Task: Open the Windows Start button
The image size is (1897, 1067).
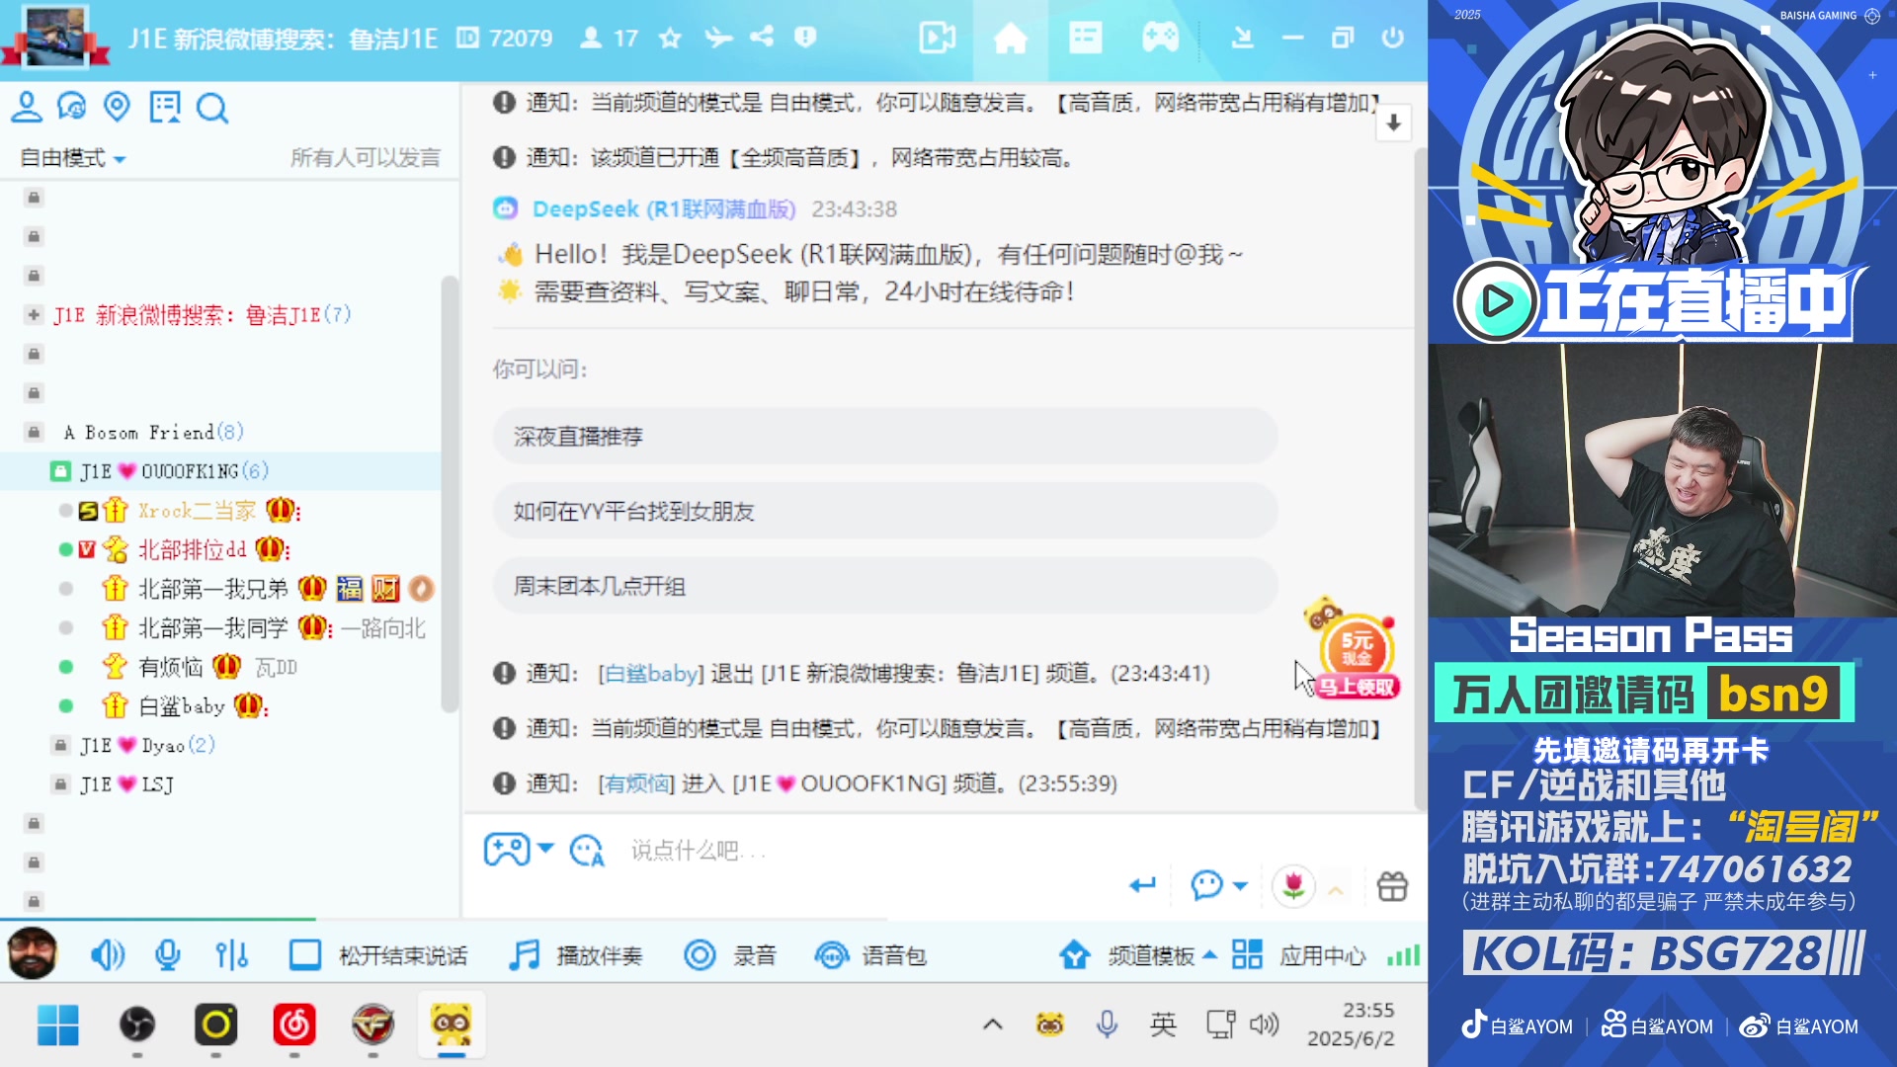Action: pos(57,1026)
